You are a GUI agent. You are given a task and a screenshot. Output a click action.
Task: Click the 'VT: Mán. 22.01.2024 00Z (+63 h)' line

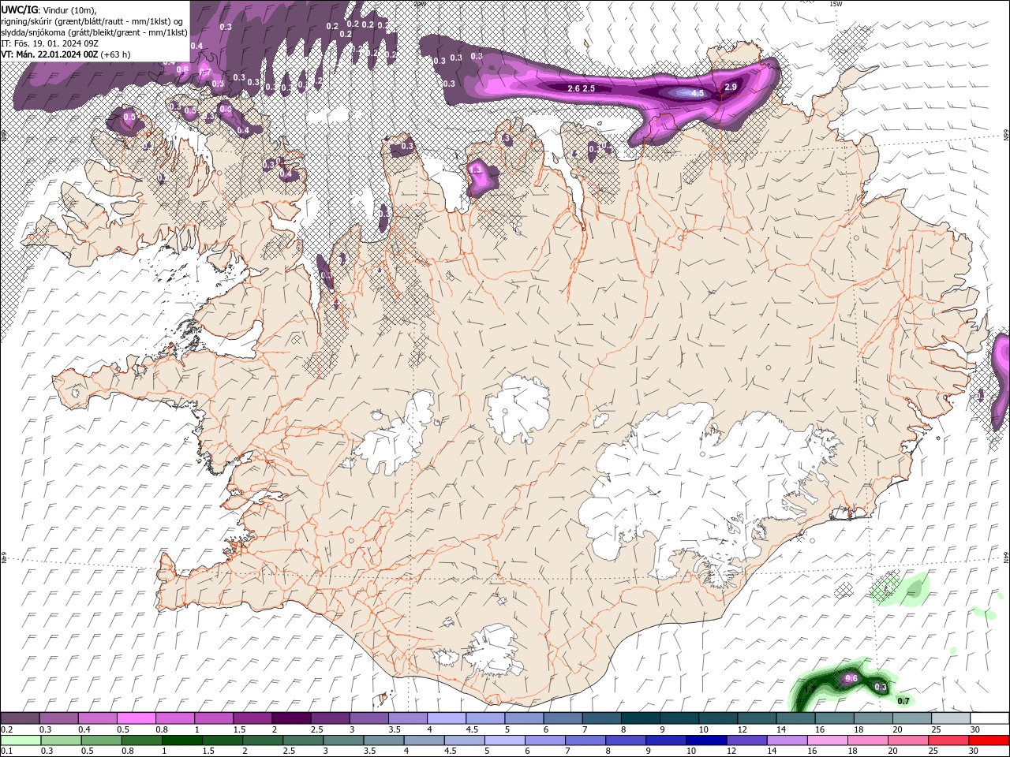coord(66,54)
